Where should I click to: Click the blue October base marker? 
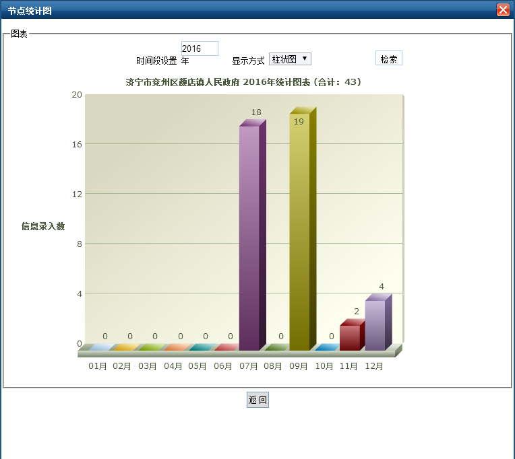click(x=326, y=347)
